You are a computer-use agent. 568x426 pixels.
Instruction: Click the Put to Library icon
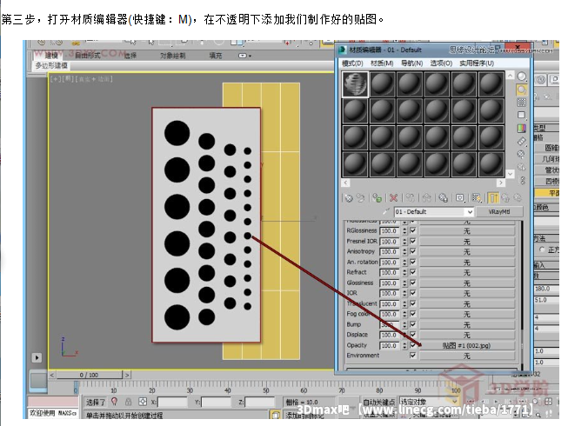click(x=443, y=198)
